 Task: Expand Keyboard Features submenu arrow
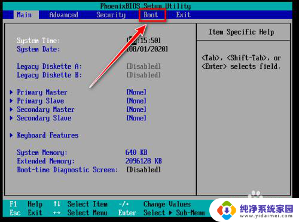pyautogui.click(x=11, y=135)
